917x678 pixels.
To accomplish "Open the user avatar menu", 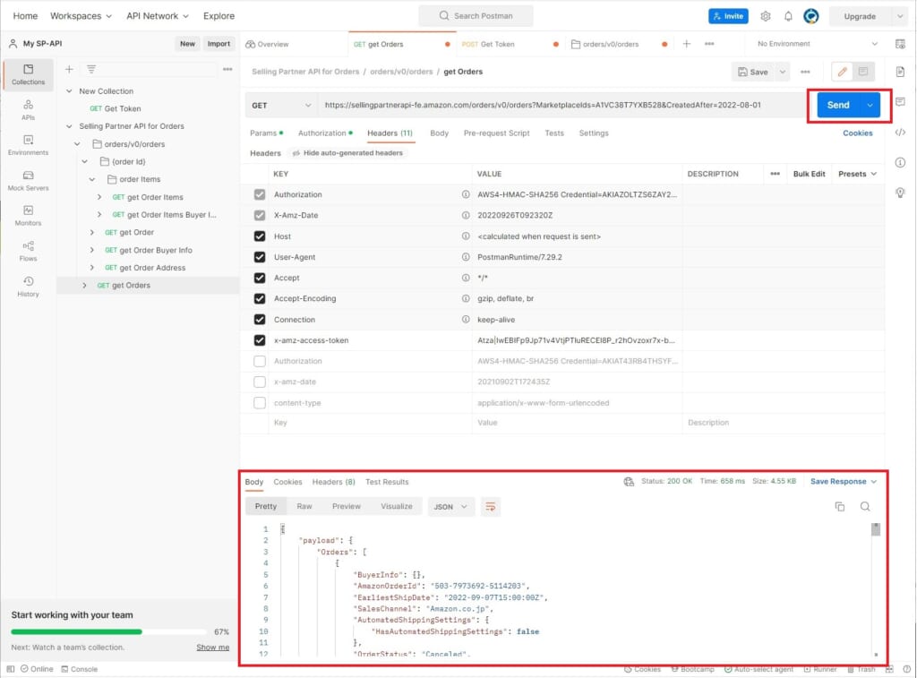I will click(811, 16).
